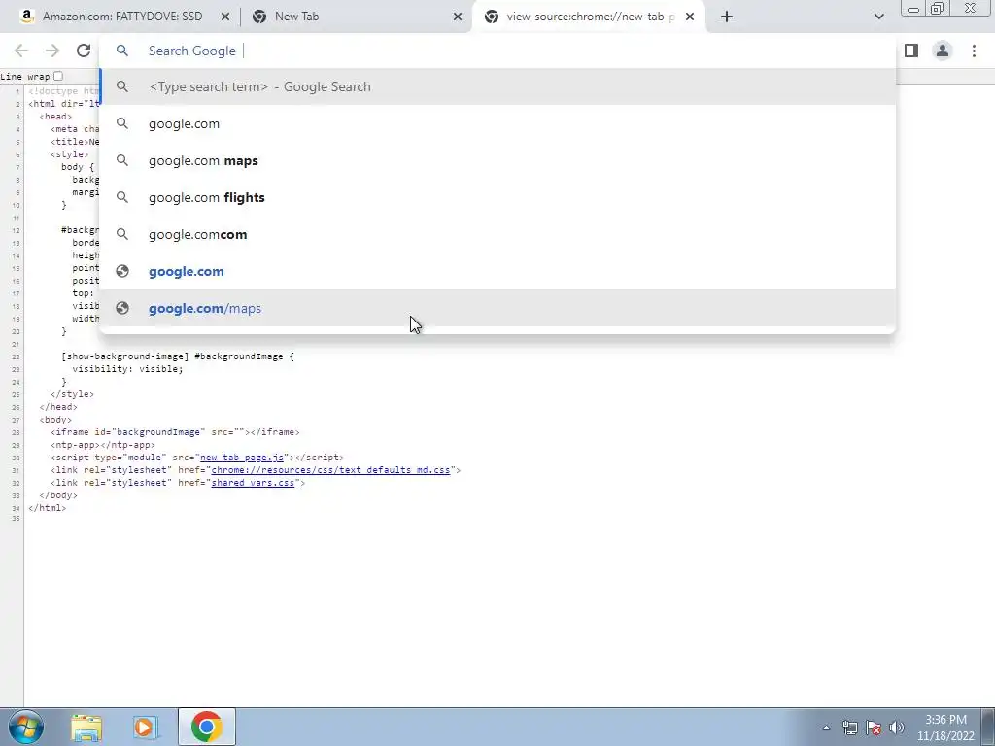Screen dimensions: 995x746
Task: Click the network tray icon
Action: [x=849, y=728]
